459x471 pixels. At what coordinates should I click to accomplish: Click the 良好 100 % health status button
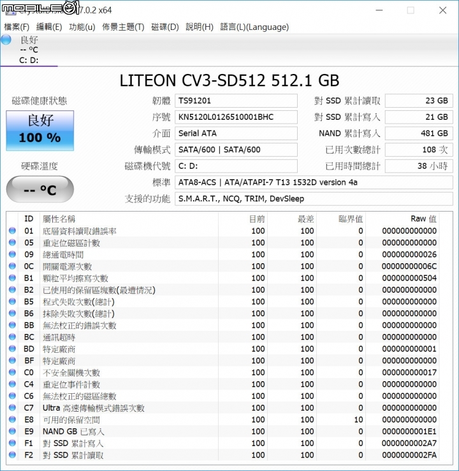[40, 131]
